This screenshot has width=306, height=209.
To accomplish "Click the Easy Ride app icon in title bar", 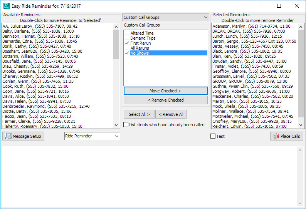I will (x=7, y=6).
